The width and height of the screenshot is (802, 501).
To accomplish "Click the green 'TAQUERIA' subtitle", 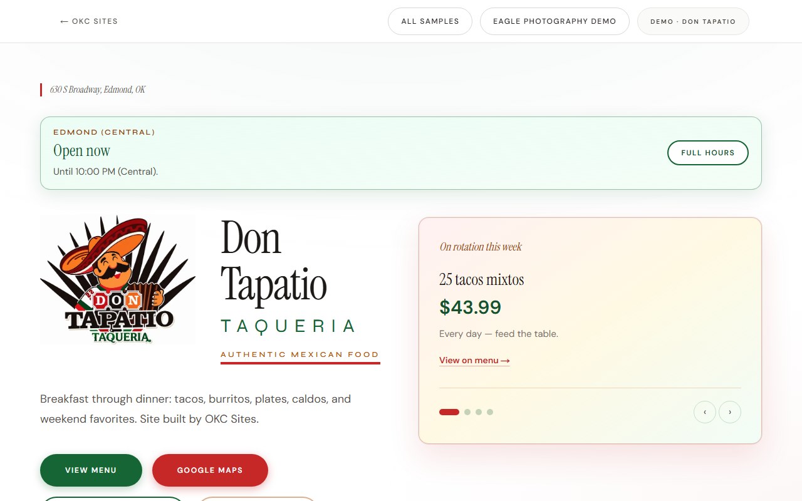I will pyautogui.click(x=288, y=326).
